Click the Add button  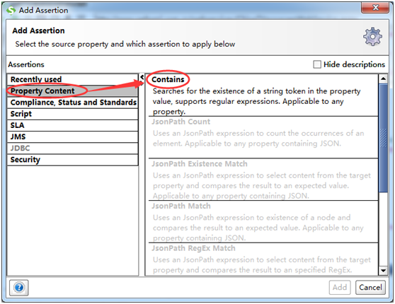340,288
